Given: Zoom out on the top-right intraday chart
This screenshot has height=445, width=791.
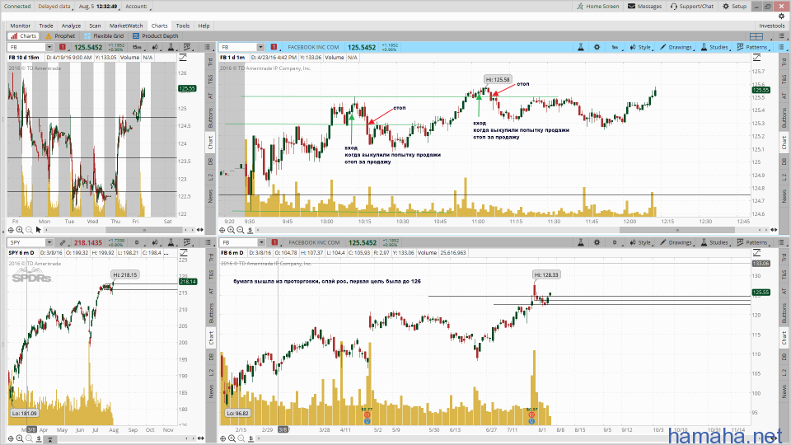Looking at the screenshot, I should pyautogui.click(x=241, y=230).
